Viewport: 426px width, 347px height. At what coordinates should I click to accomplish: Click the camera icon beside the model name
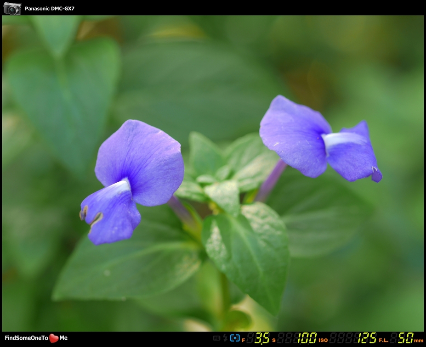tap(12, 9)
